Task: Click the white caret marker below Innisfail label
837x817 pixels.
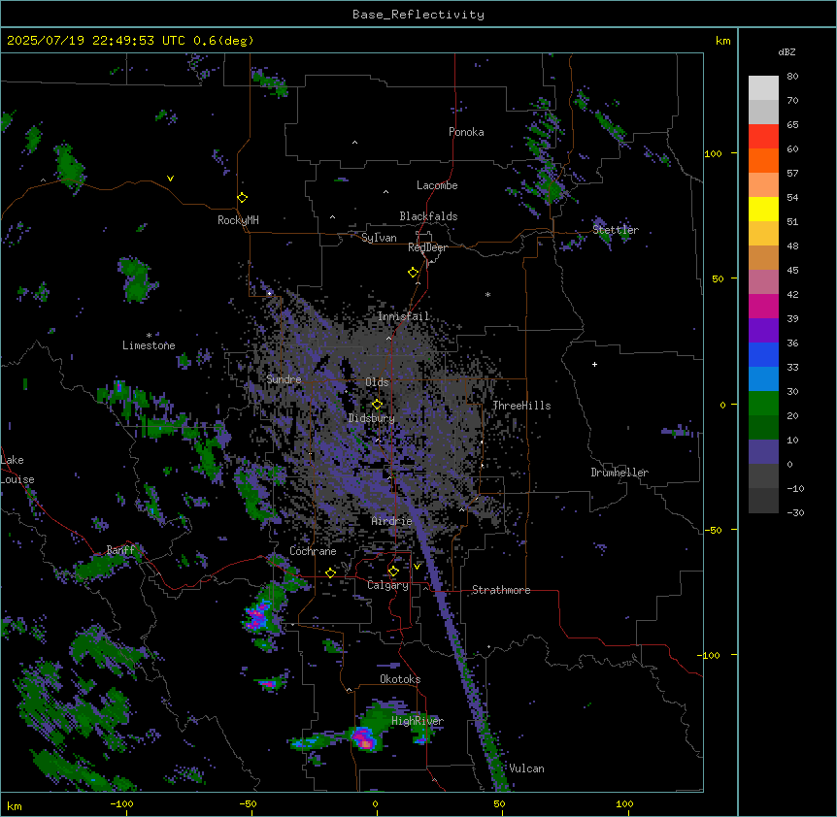Action: tap(388, 338)
